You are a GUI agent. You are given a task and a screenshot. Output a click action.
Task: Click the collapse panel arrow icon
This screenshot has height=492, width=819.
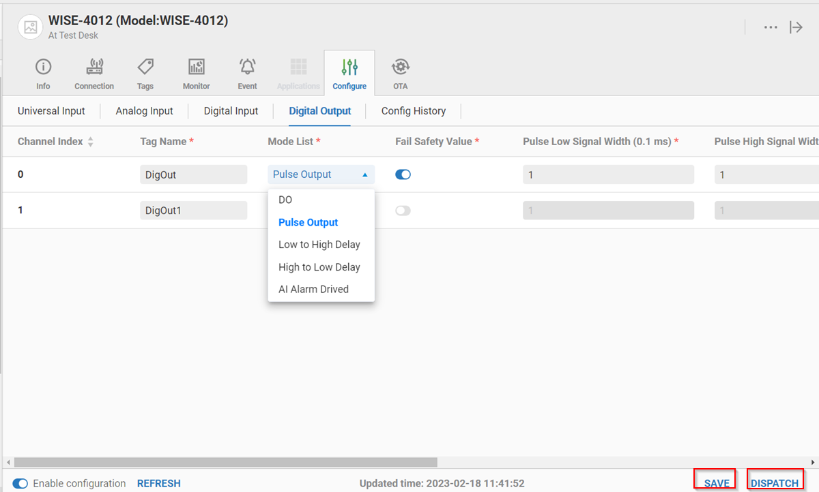pyautogui.click(x=796, y=27)
